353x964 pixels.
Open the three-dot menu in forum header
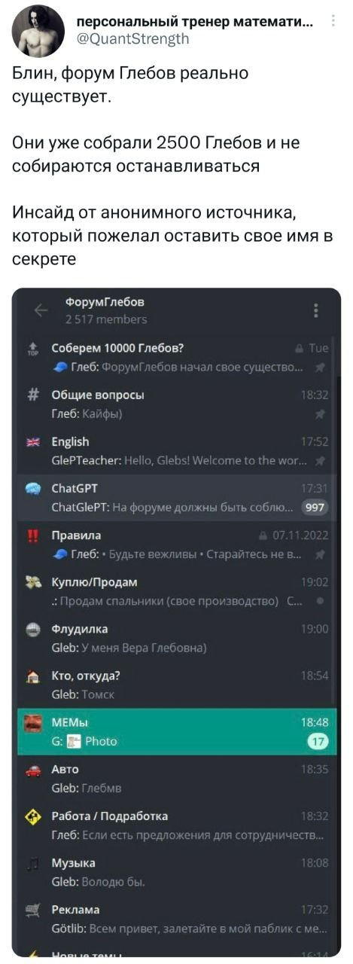tap(315, 310)
